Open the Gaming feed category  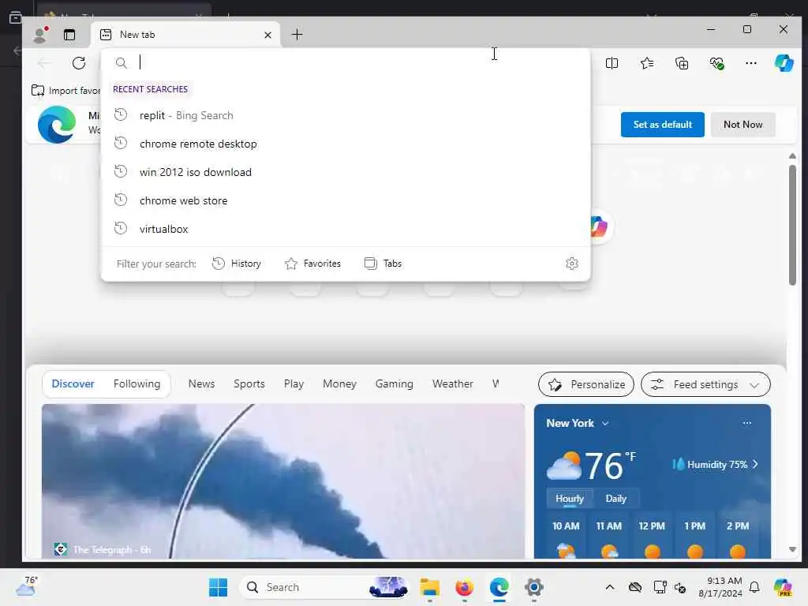coord(395,384)
